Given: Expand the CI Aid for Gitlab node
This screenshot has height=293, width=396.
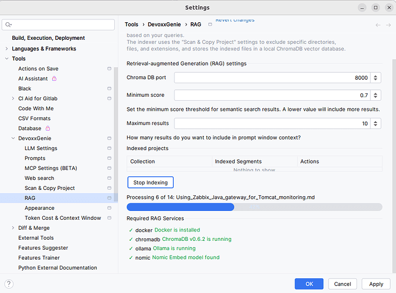Looking at the screenshot, I should 13,98.
